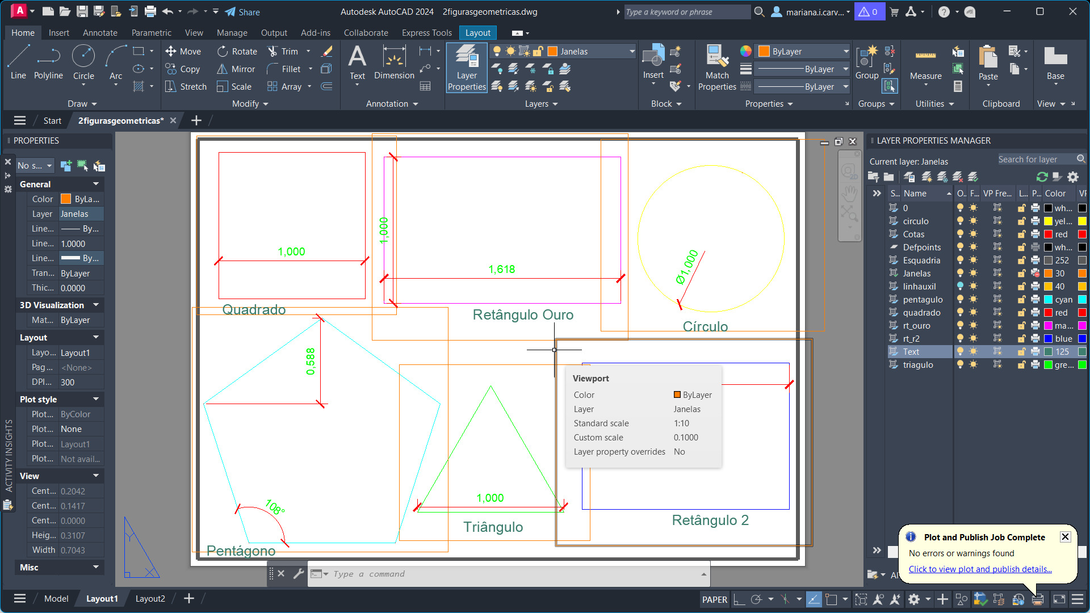Click the Dimension annotation tool

click(x=394, y=64)
